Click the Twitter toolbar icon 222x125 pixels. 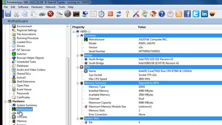[x=196, y=14]
